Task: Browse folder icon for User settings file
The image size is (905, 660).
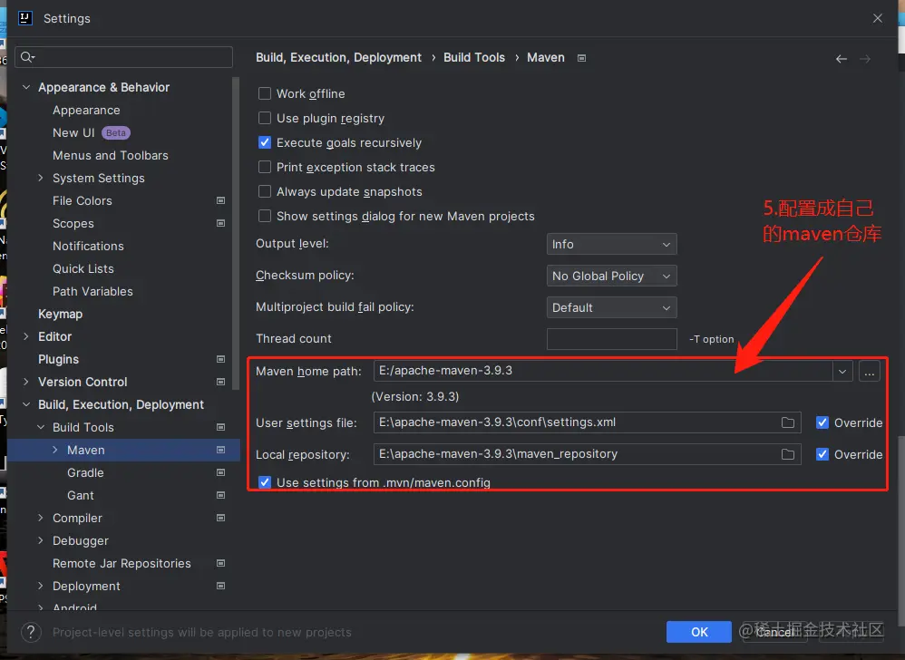Action: click(787, 422)
